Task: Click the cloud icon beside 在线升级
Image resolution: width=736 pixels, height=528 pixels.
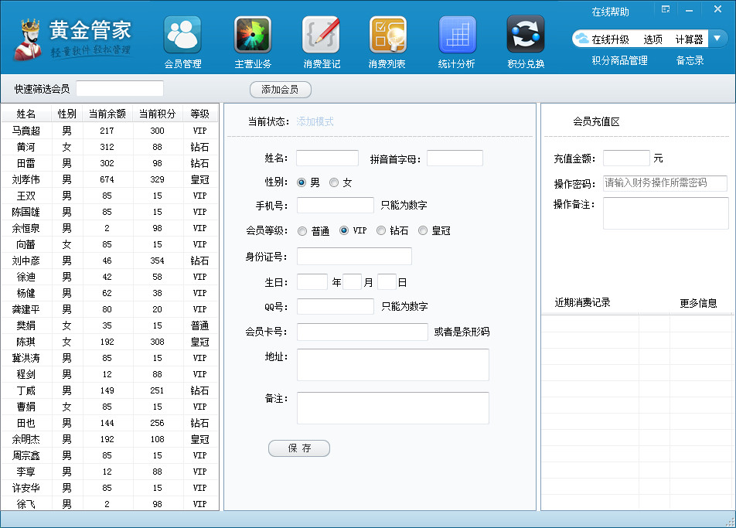Action: pos(582,39)
